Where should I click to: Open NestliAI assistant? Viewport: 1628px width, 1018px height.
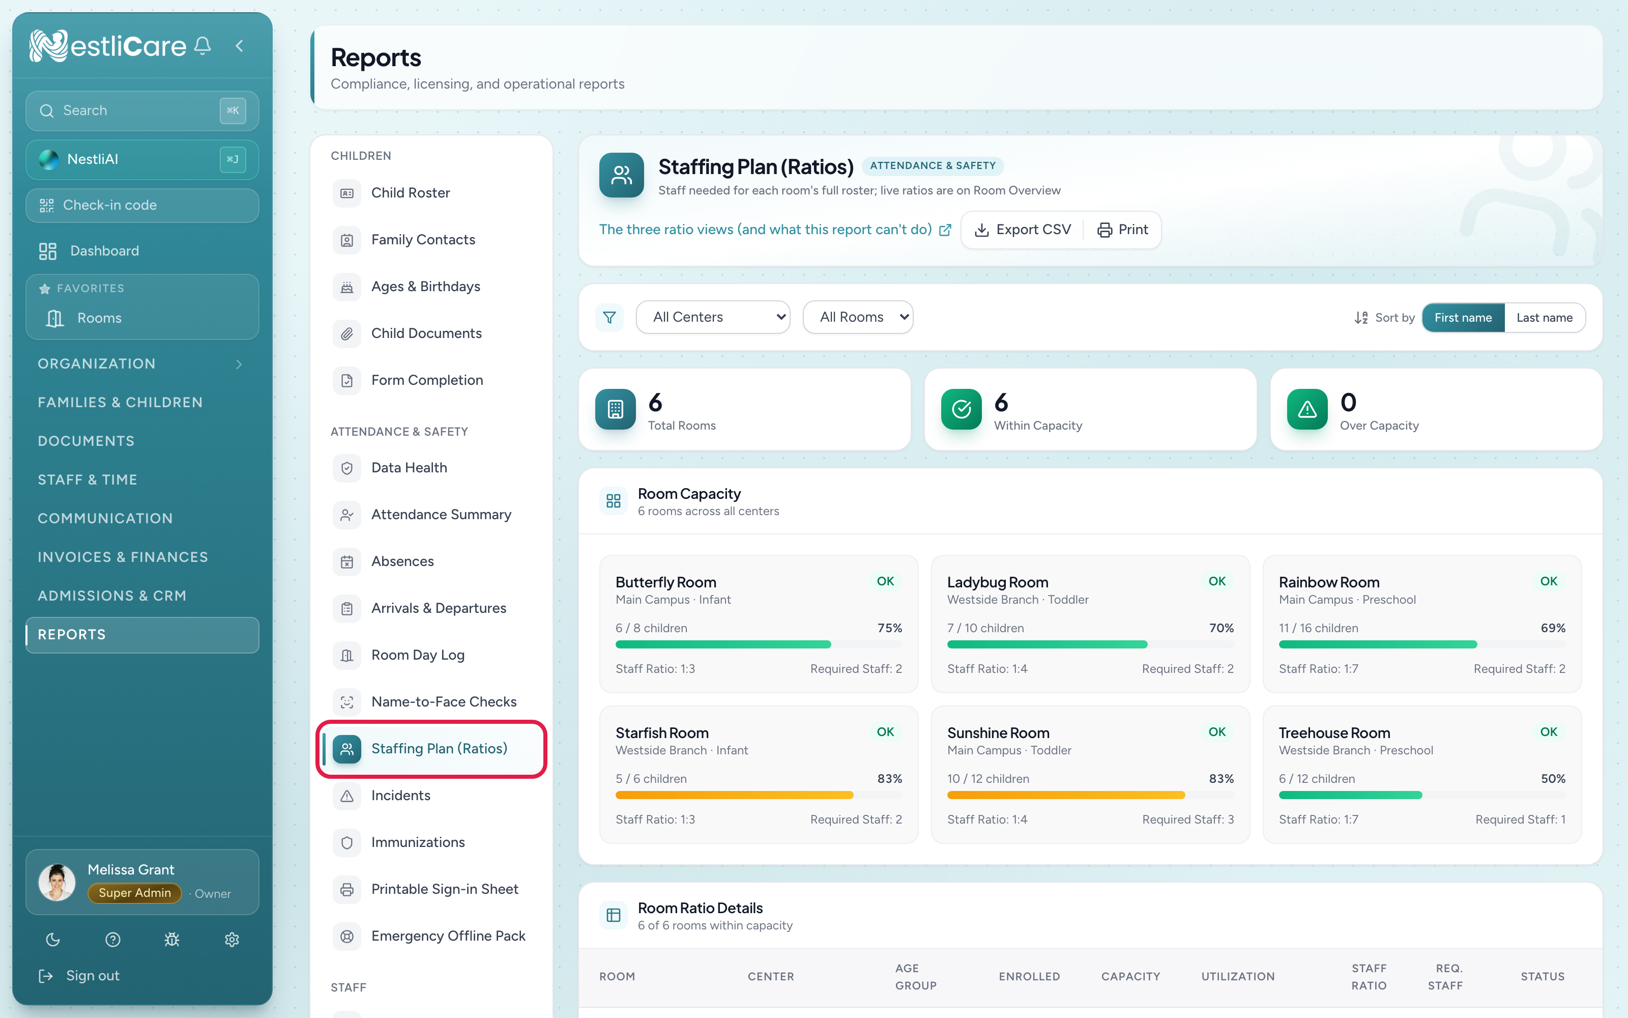(x=142, y=159)
